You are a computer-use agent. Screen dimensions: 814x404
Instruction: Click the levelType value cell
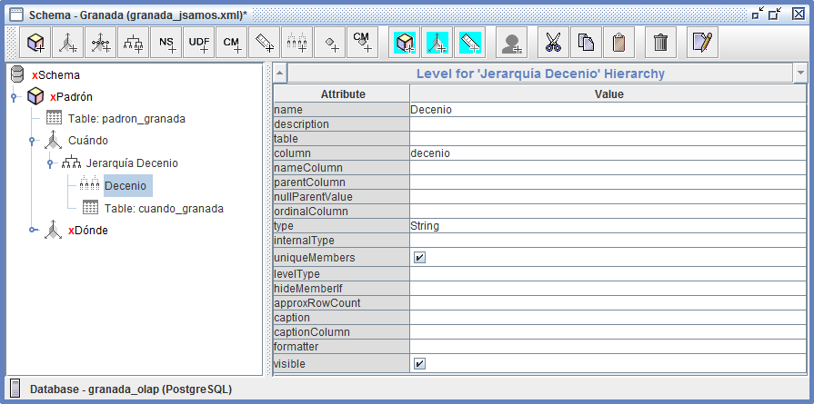click(608, 274)
